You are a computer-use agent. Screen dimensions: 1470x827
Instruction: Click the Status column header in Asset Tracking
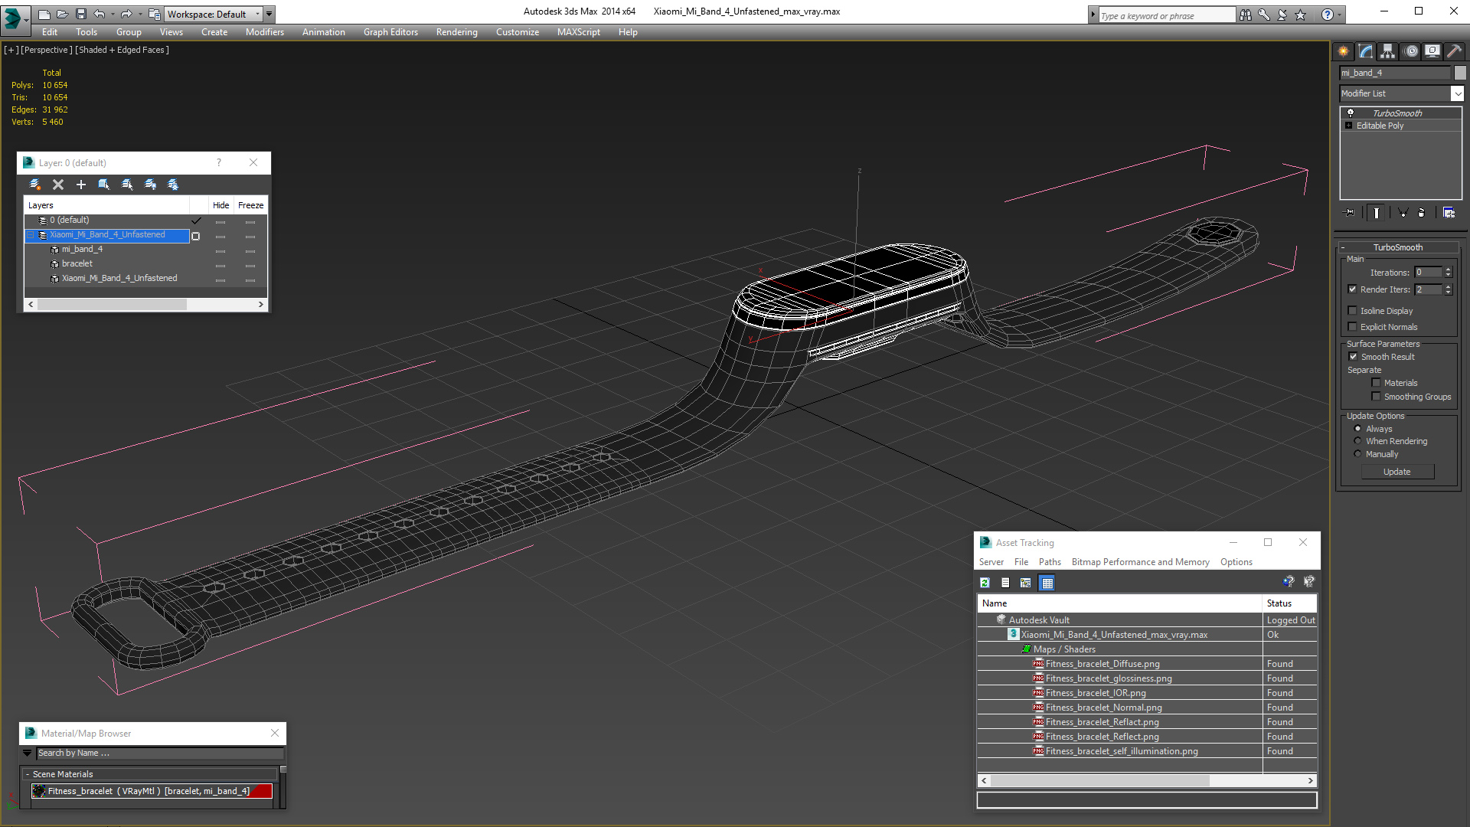(1289, 603)
